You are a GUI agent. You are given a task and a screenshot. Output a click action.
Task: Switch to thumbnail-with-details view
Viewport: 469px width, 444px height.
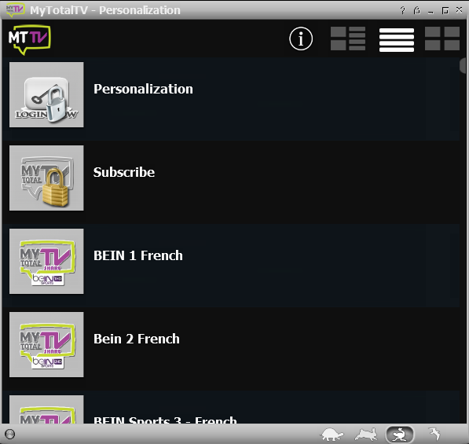[348, 39]
